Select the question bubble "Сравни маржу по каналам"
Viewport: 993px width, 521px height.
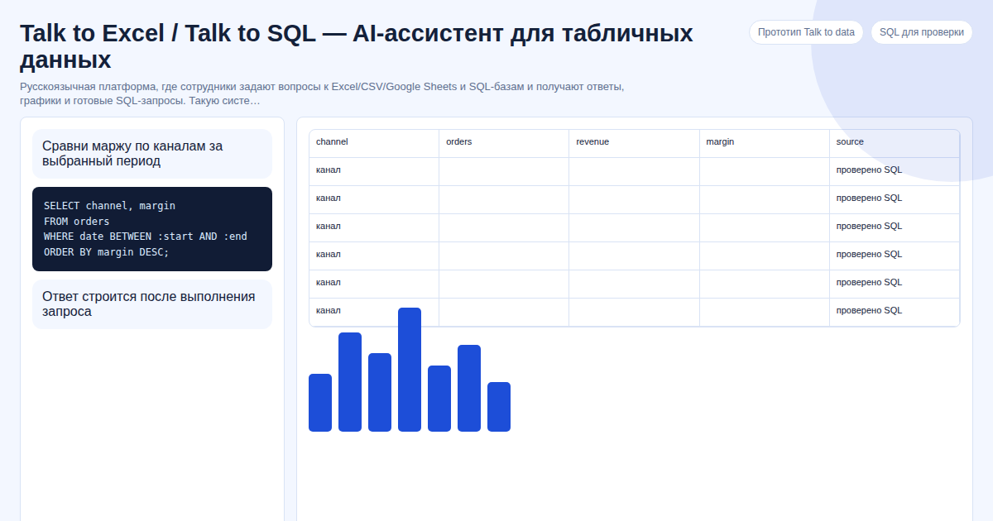pyautogui.click(x=152, y=154)
